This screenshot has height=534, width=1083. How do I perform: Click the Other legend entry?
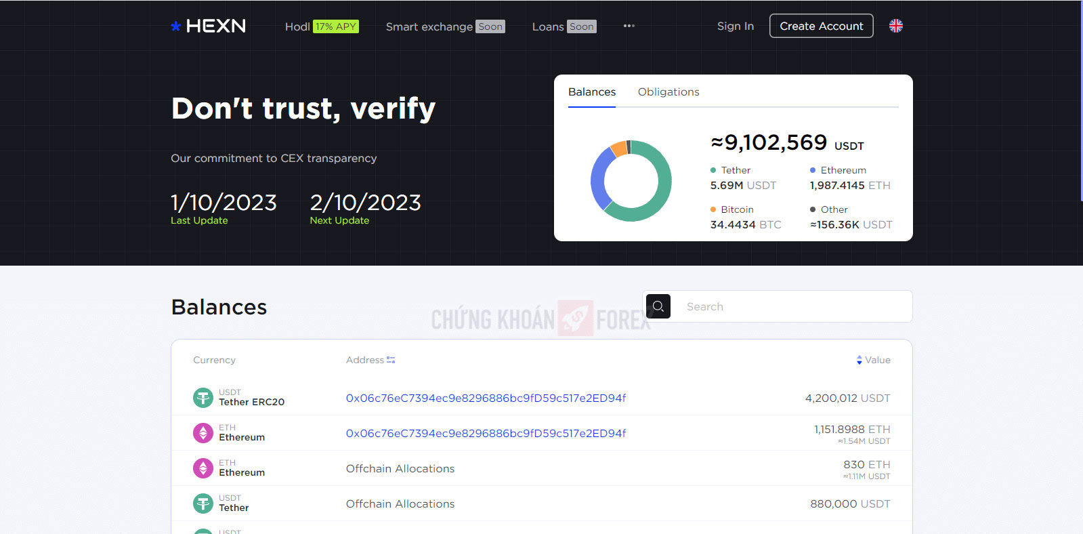point(828,209)
